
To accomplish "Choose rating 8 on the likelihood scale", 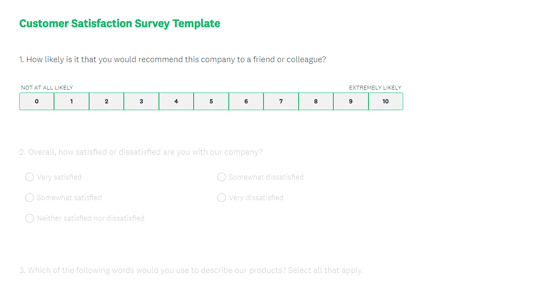I will point(316,102).
